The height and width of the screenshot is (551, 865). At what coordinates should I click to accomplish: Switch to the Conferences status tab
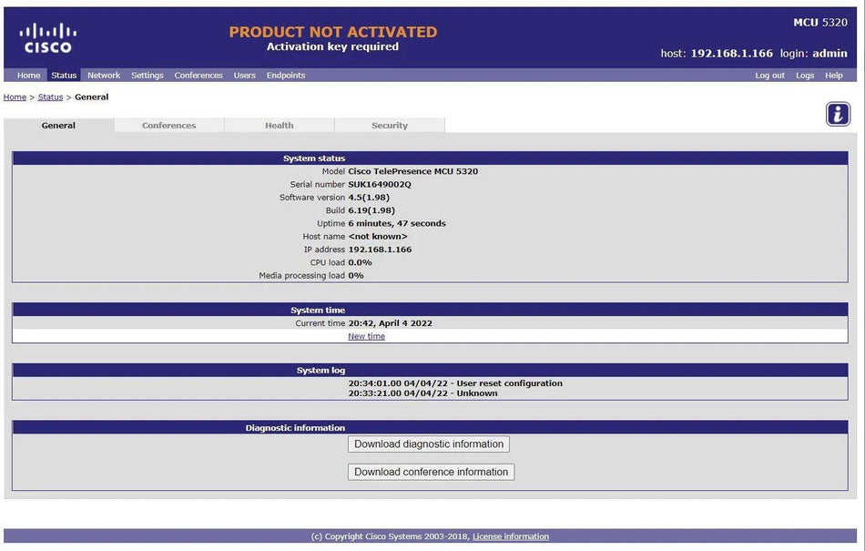168,125
